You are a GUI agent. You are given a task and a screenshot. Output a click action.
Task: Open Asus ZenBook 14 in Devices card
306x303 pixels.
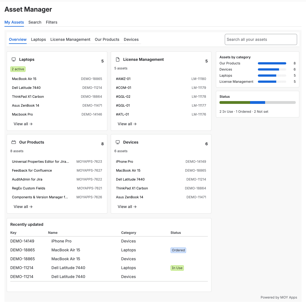tap(161, 197)
